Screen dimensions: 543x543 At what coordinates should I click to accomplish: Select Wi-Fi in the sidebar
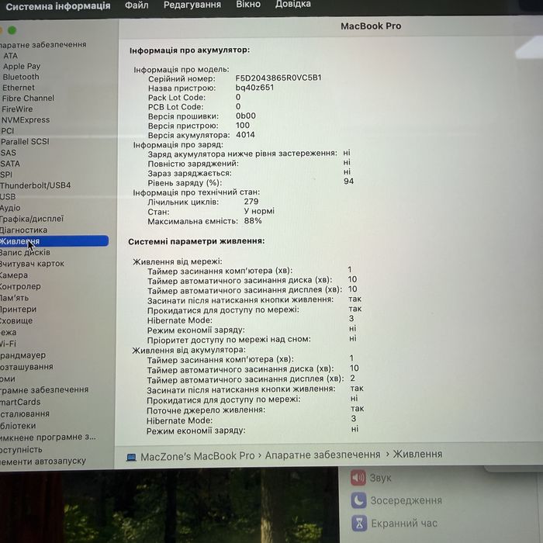8,344
